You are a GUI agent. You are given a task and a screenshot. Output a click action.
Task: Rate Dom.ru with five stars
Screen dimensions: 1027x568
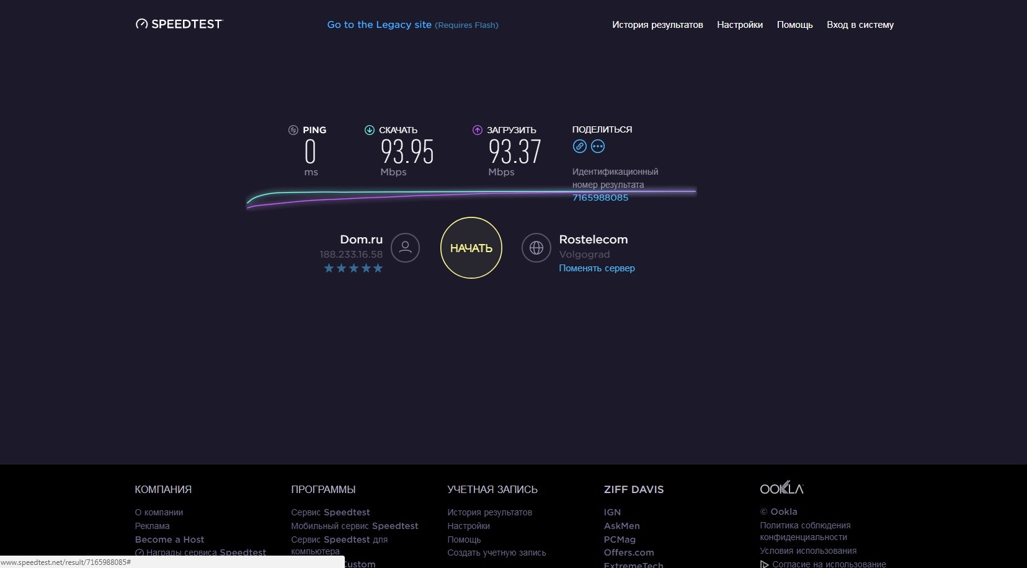tap(378, 268)
